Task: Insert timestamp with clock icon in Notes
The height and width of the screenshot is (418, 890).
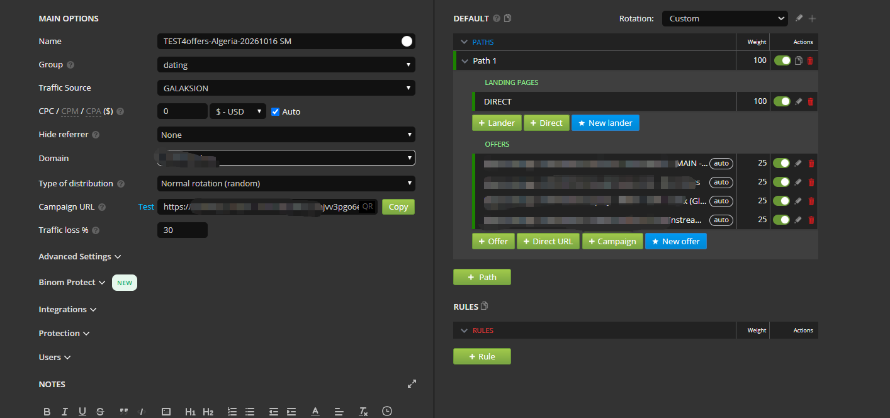Action: tap(387, 411)
